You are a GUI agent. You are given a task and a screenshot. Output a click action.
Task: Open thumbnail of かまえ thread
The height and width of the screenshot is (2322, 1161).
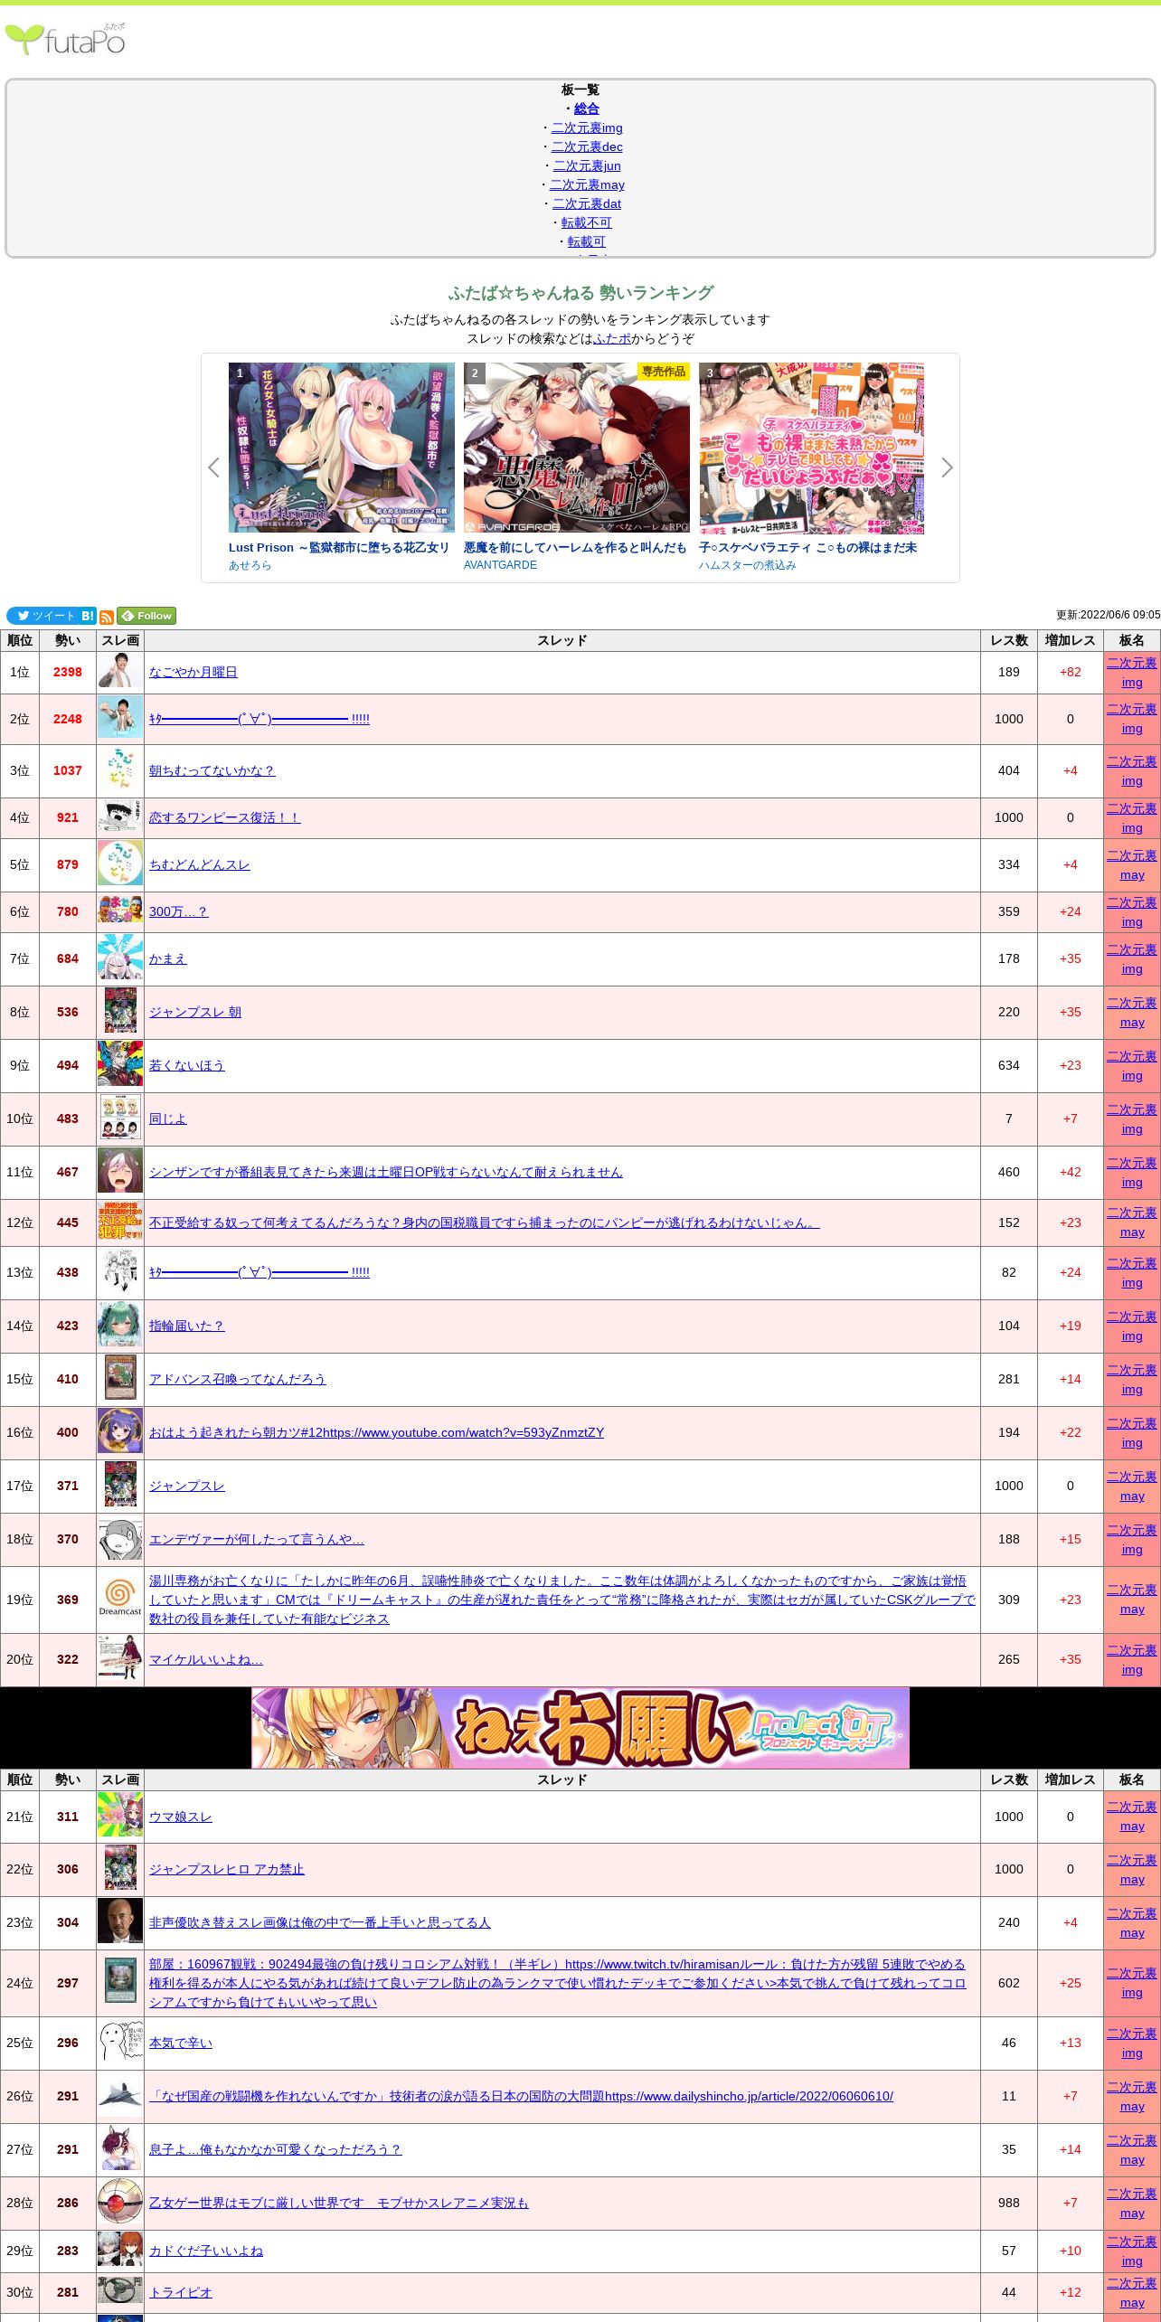click(x=120, y=958)
